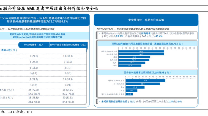
Task: Click the 50.0 bar in grade 3+ chart
Action: coord(142,84)
